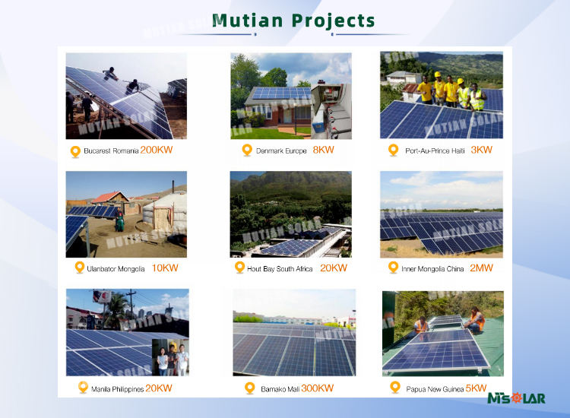
Task: Click the location pin beside Denmark Europe
Action: 247,150
